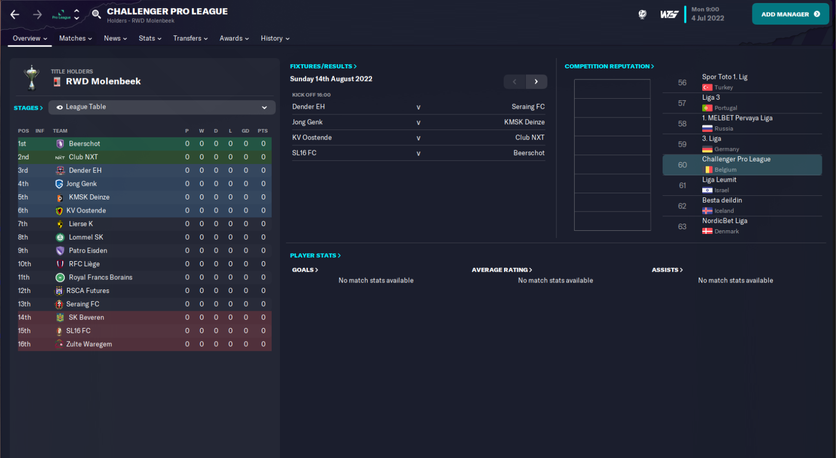The image size is (836, 458).
Task: Expand the Awards menu
Action: pos(234,38)
